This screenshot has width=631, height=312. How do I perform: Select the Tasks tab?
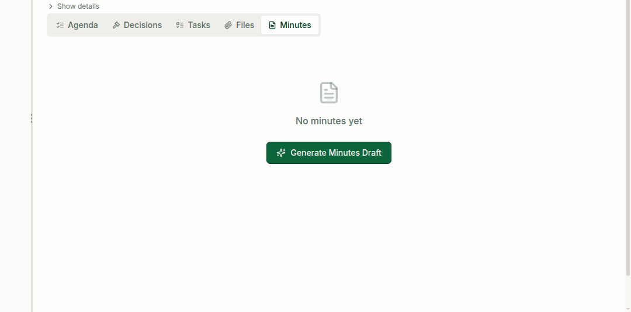click(193, 25)
